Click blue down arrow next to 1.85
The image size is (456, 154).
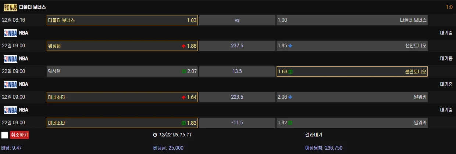[x=290, y=46]
